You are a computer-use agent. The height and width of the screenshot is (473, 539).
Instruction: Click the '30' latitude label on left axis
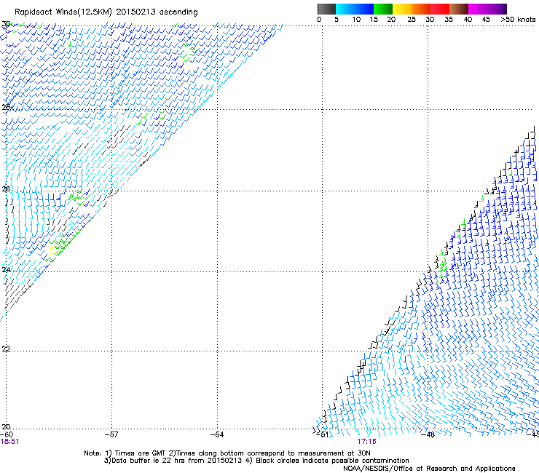coord(6,24)
